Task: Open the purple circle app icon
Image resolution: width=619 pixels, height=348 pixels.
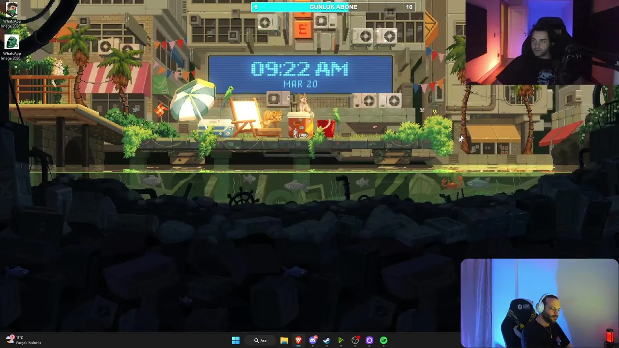Action: pos(369,340)
